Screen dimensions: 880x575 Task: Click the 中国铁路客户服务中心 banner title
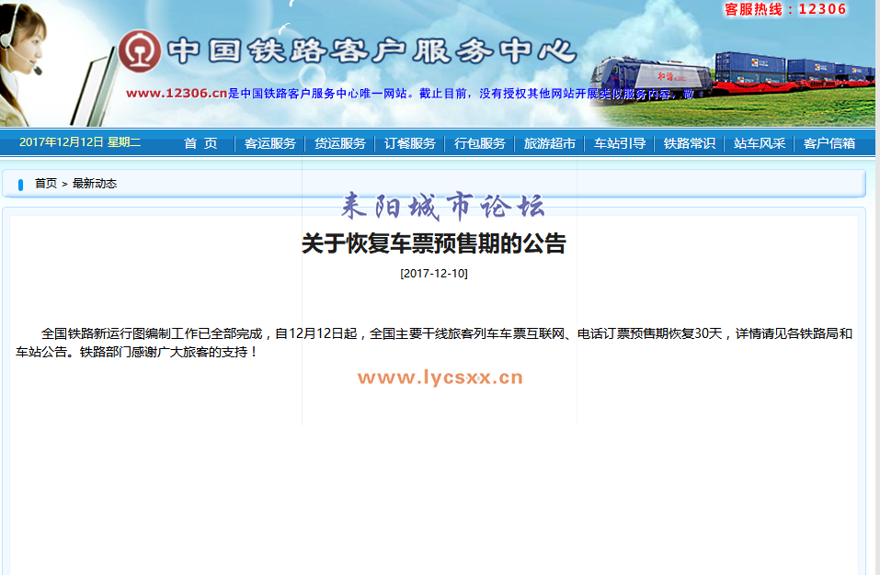[x=372, y=51]
